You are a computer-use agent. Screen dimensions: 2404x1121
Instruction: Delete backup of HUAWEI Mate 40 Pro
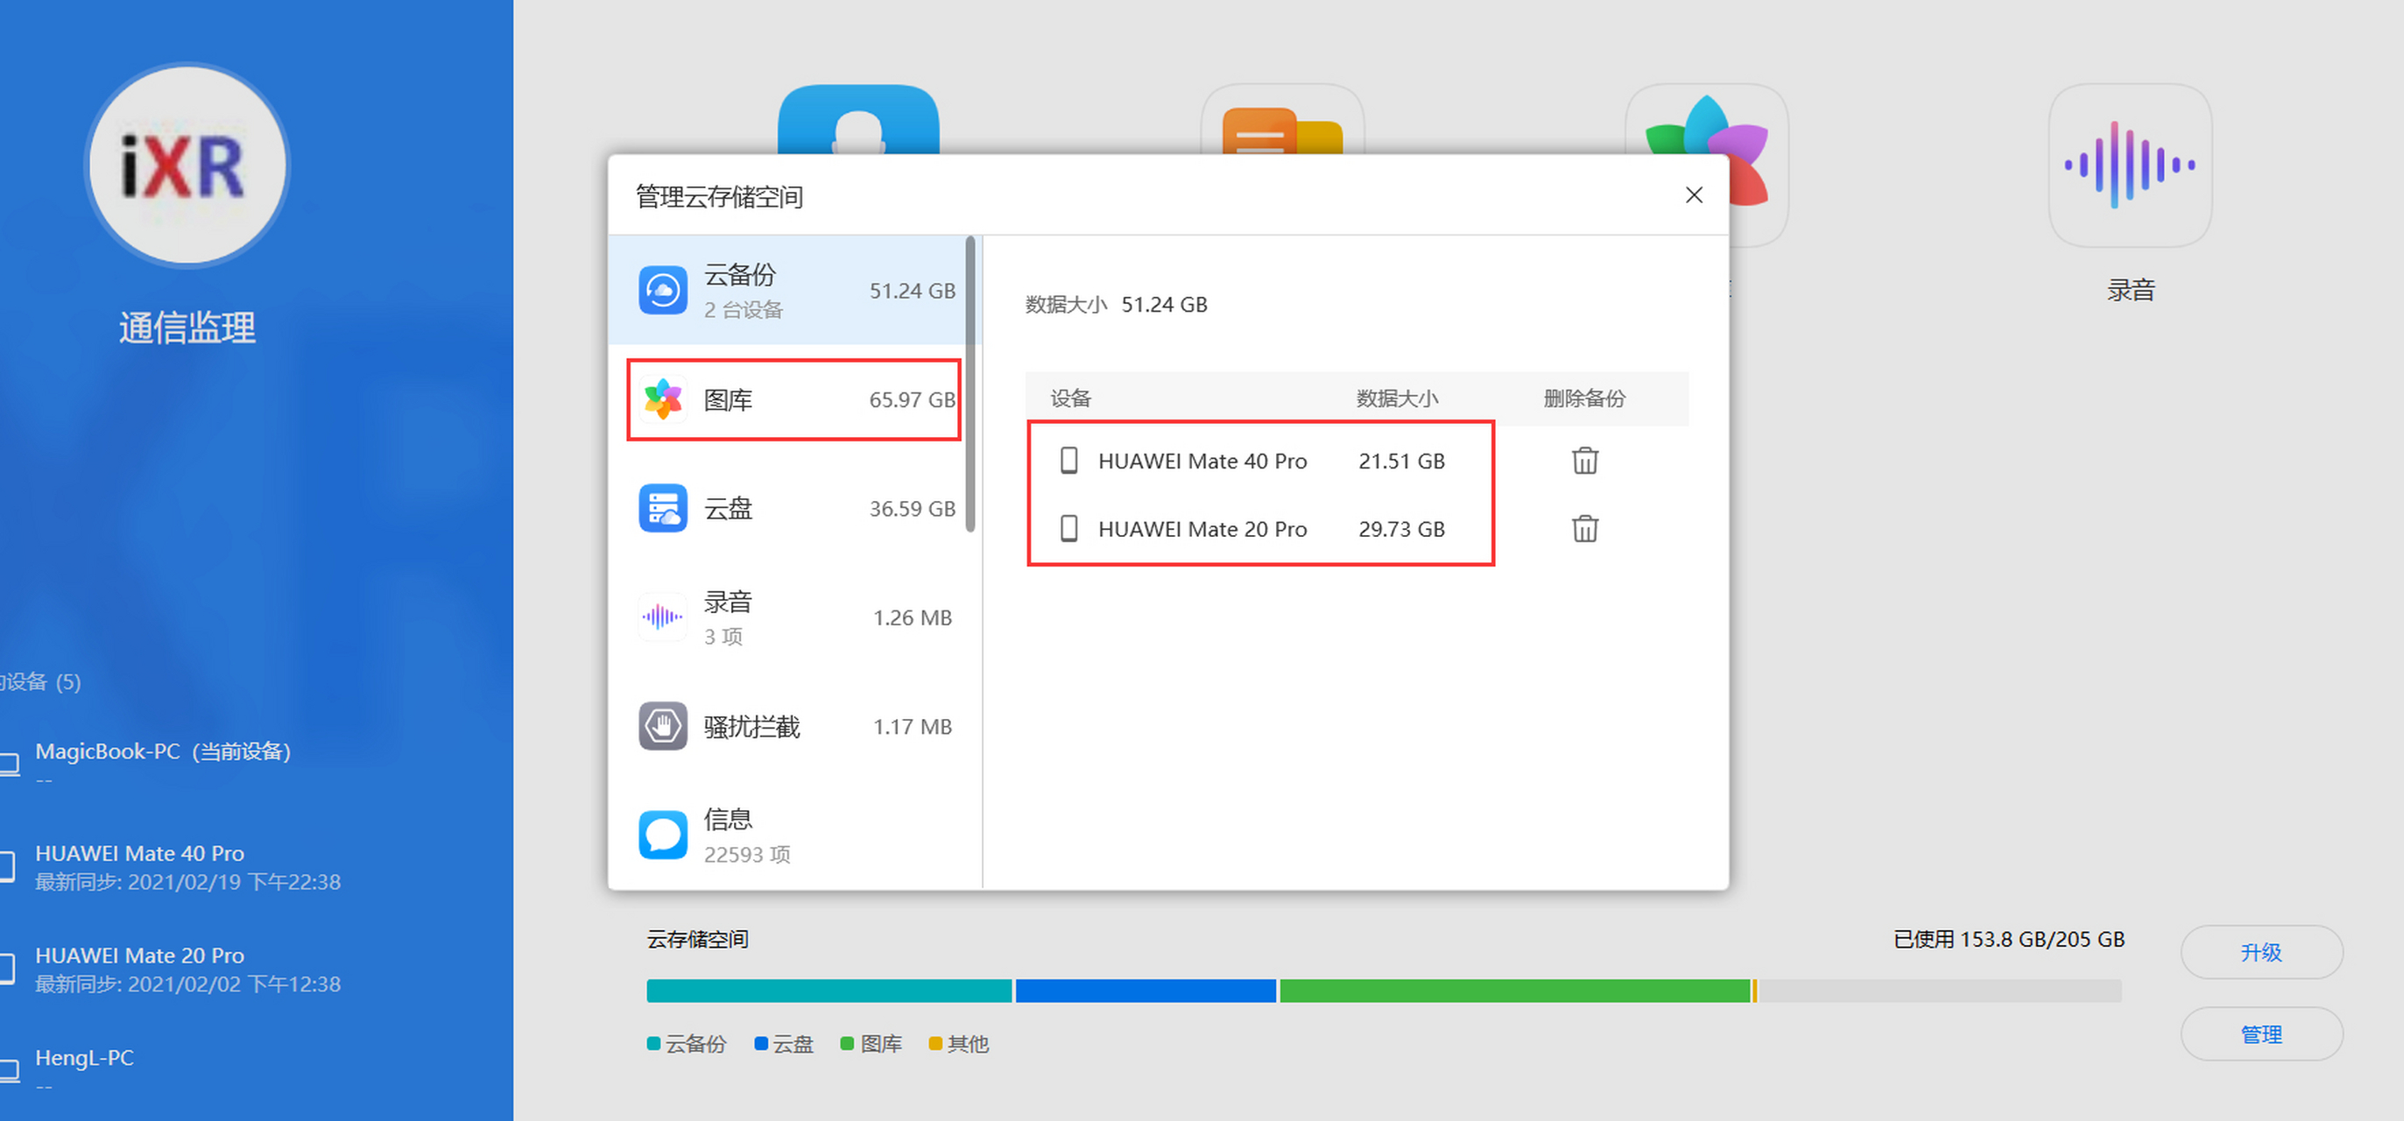point(1584,460)
